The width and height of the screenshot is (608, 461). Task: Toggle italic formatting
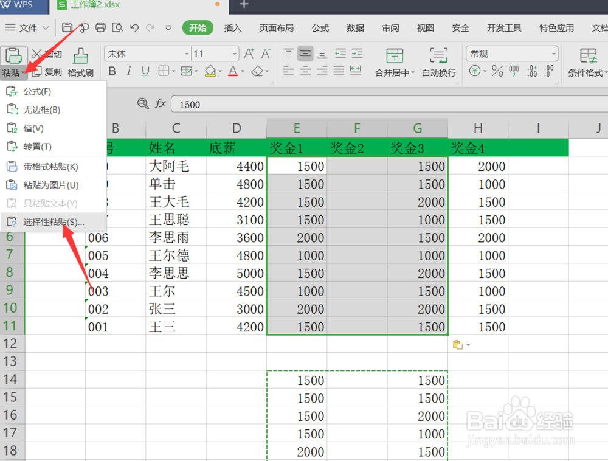click(129, 71)
